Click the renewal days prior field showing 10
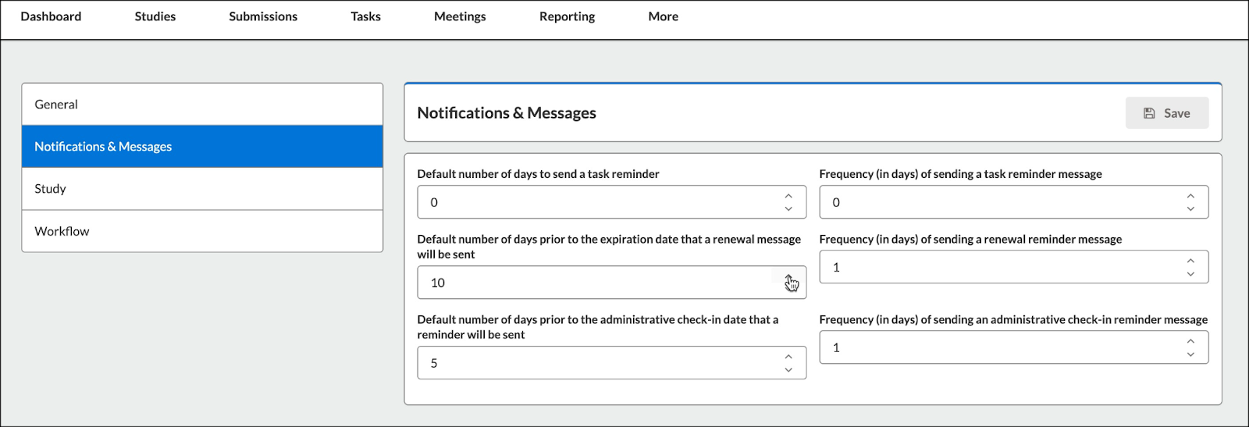The image size is (1249, 427). (612, 283)
